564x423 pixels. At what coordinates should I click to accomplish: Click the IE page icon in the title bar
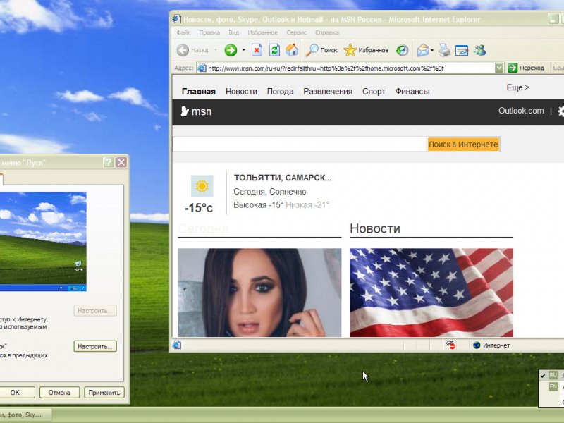176,19
